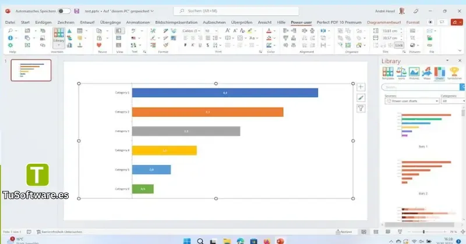Screen dimensions: 466x244
Task: Switch to the Animationen tab
Action: pos(138,22)
